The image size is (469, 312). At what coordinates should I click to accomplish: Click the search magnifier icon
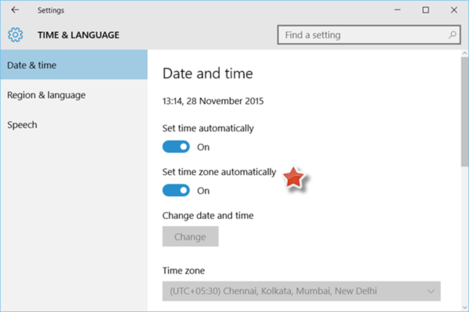pyautogui.click(x=452, y=35)
